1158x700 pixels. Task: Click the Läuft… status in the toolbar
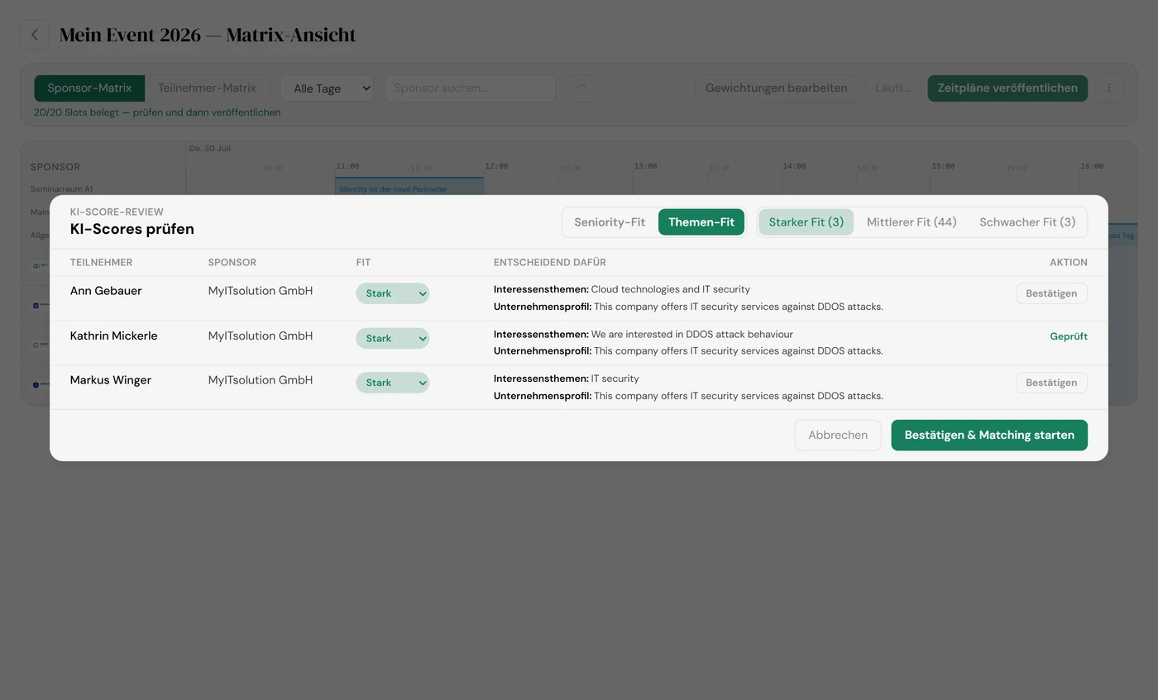click(892, 88)
